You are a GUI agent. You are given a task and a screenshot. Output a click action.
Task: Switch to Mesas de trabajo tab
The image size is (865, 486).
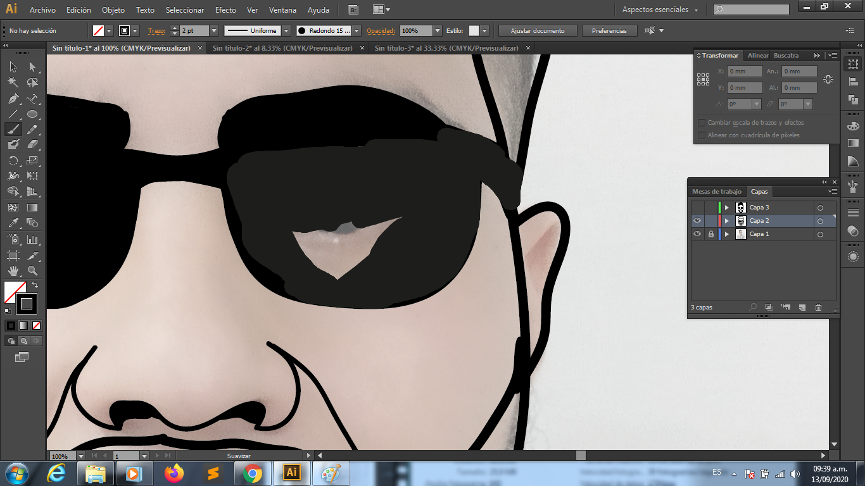(x=716, y=192)
